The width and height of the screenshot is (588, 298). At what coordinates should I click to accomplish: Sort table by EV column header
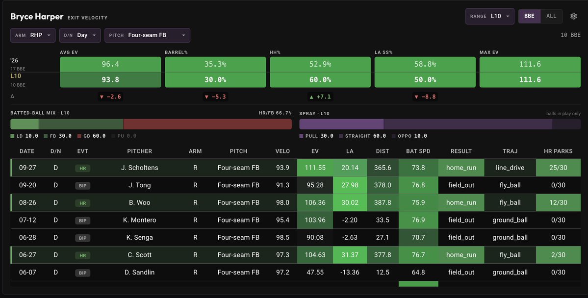315,151
